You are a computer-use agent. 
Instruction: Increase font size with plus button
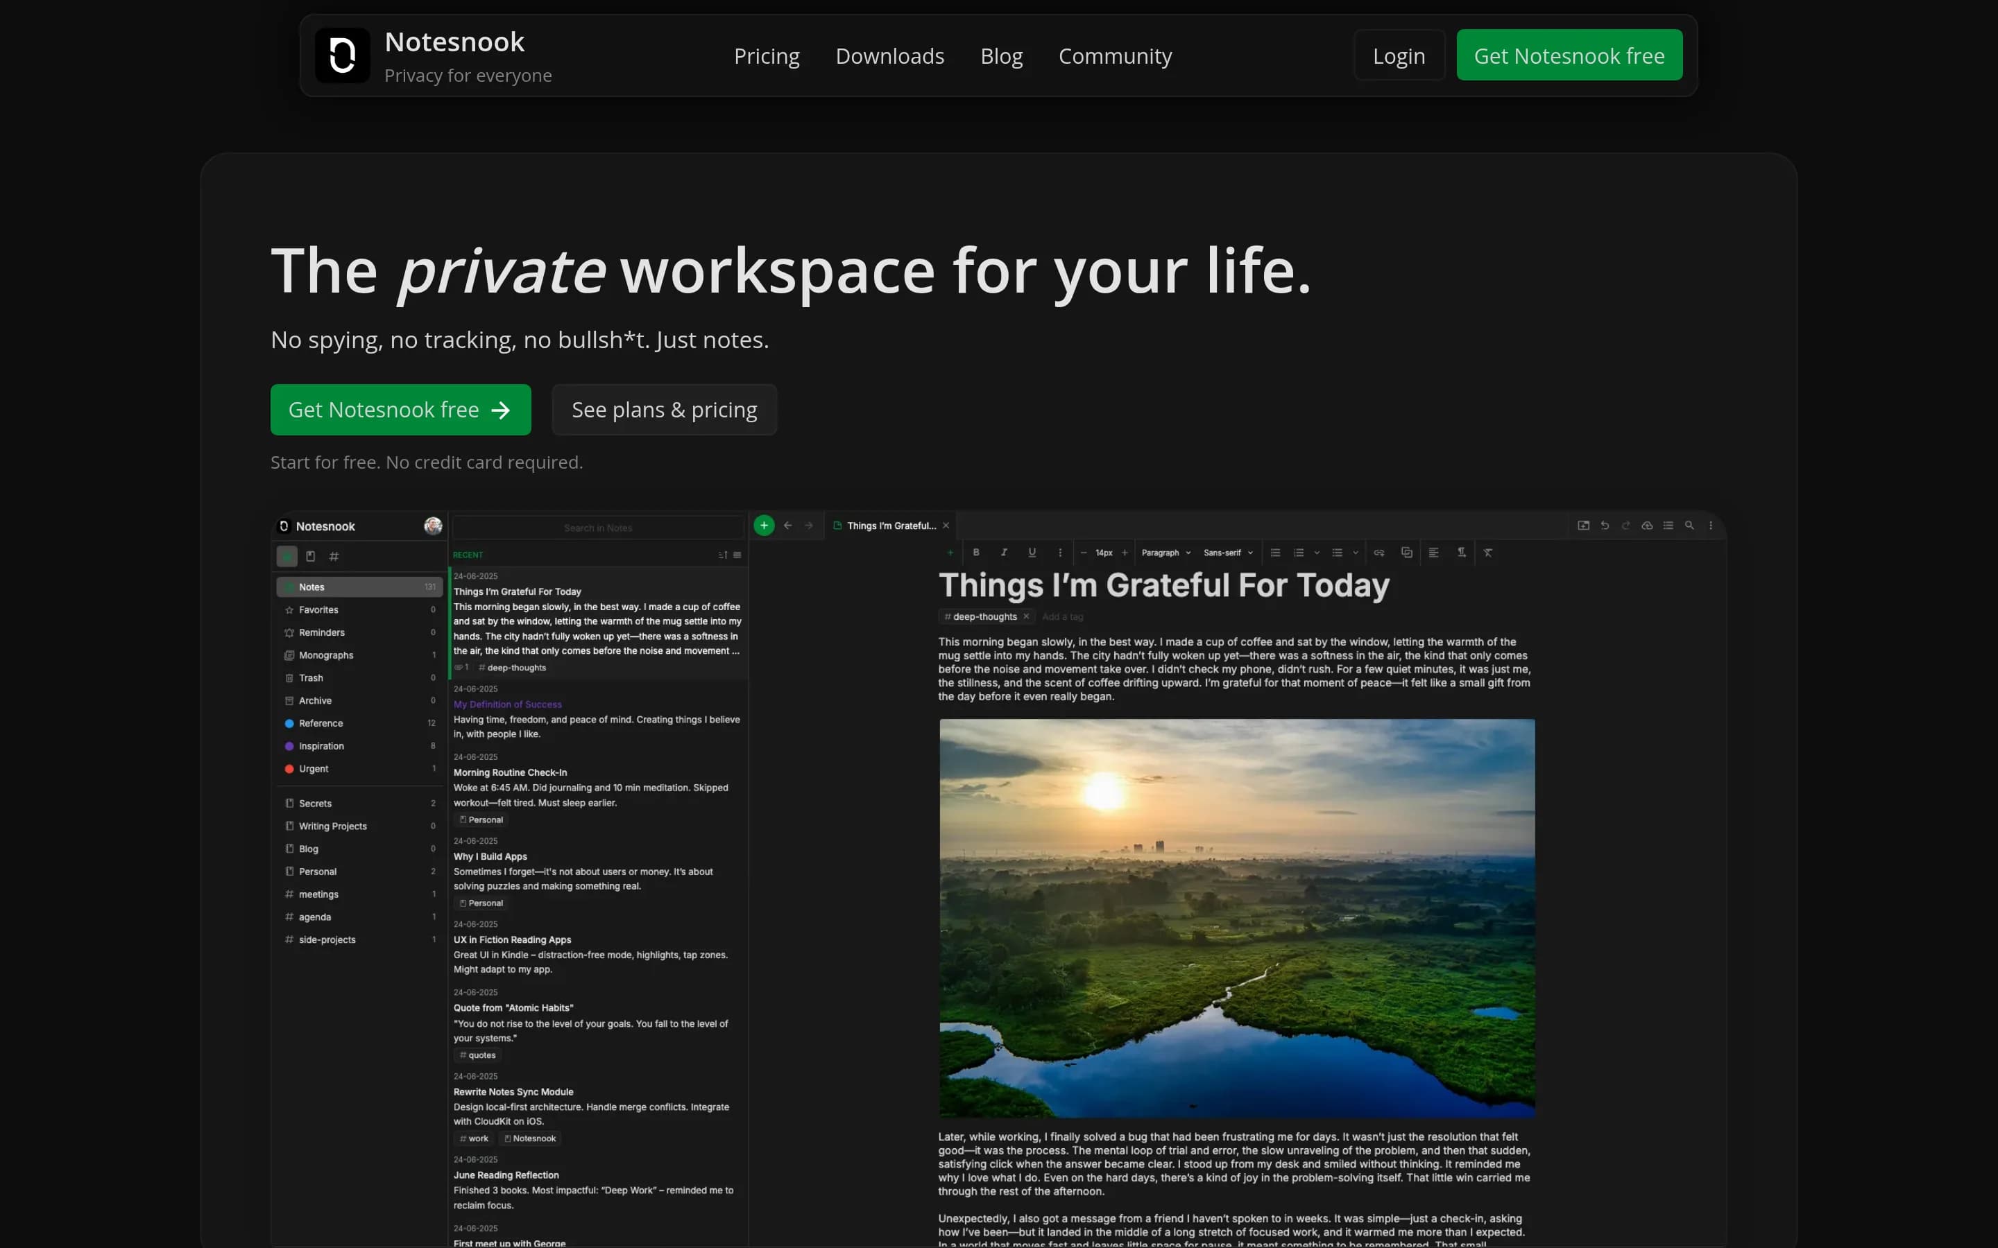[1125, 552]
